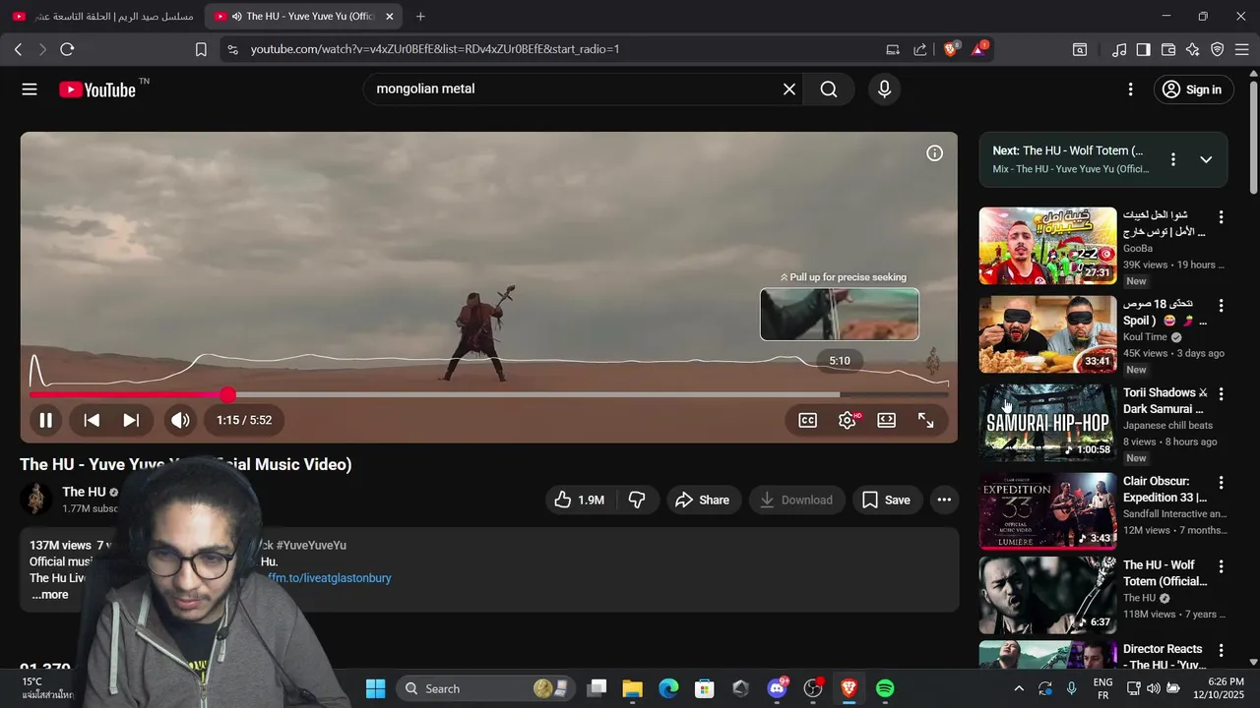
Task: Dislike the video
Action: [x=637, y=500]
